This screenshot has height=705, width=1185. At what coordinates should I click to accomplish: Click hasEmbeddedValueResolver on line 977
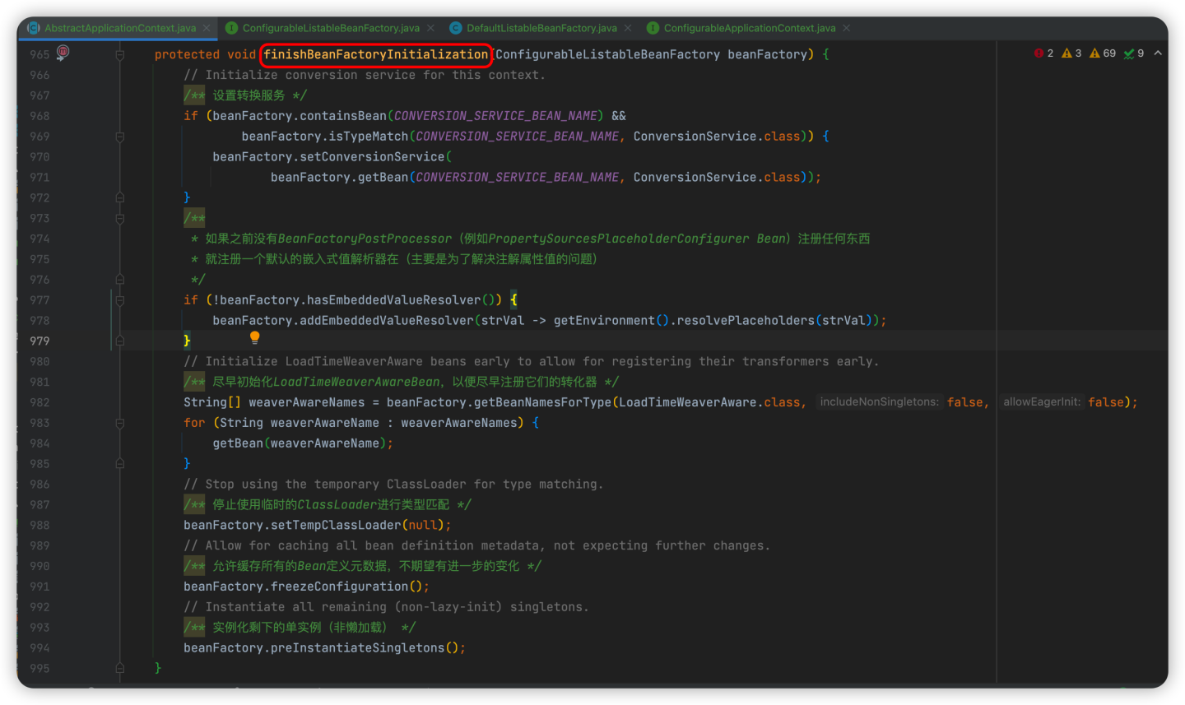(393, 300)
